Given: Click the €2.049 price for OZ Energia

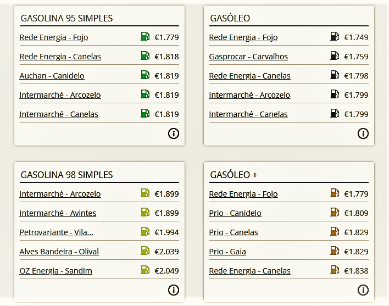Looking at the screenshot, I should click(x=166, y=271).
